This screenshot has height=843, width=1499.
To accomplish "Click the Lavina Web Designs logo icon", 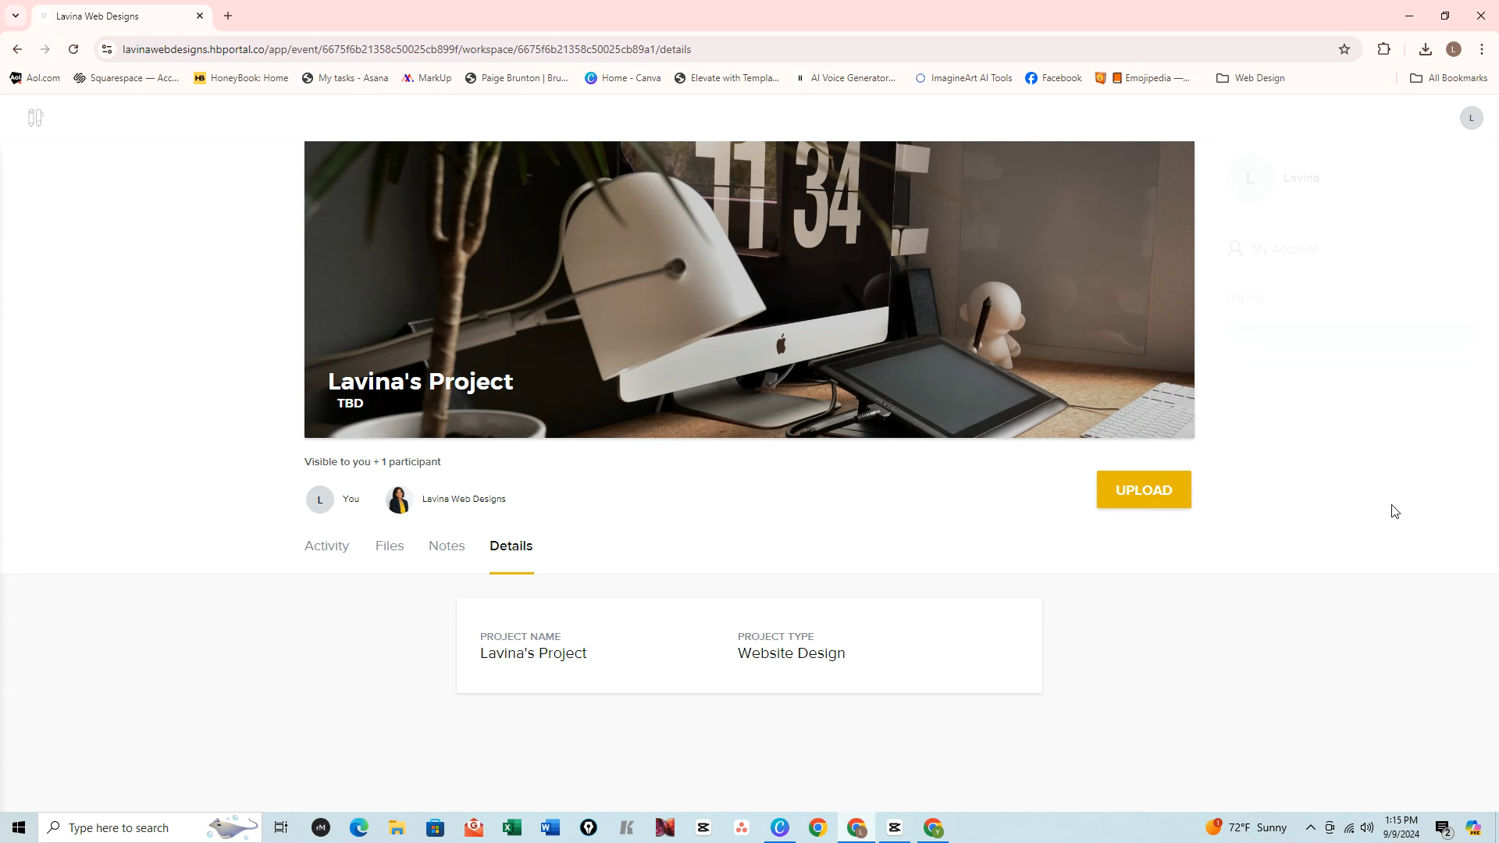I will point(34,118).
